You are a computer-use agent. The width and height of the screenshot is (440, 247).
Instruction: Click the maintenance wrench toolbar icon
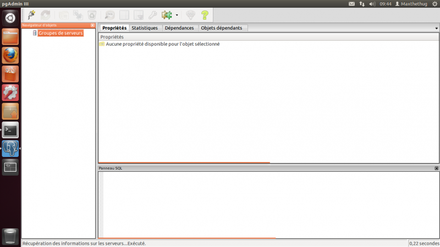point(153,15)
